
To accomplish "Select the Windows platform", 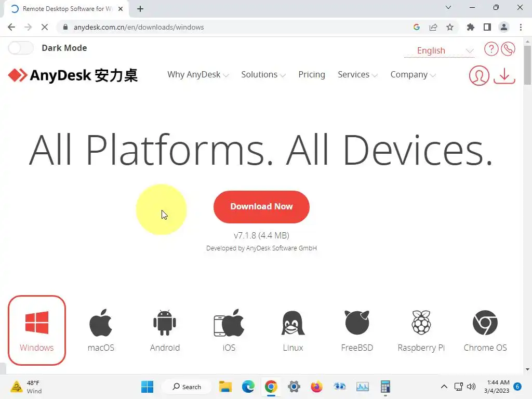I will pos(37,330).
